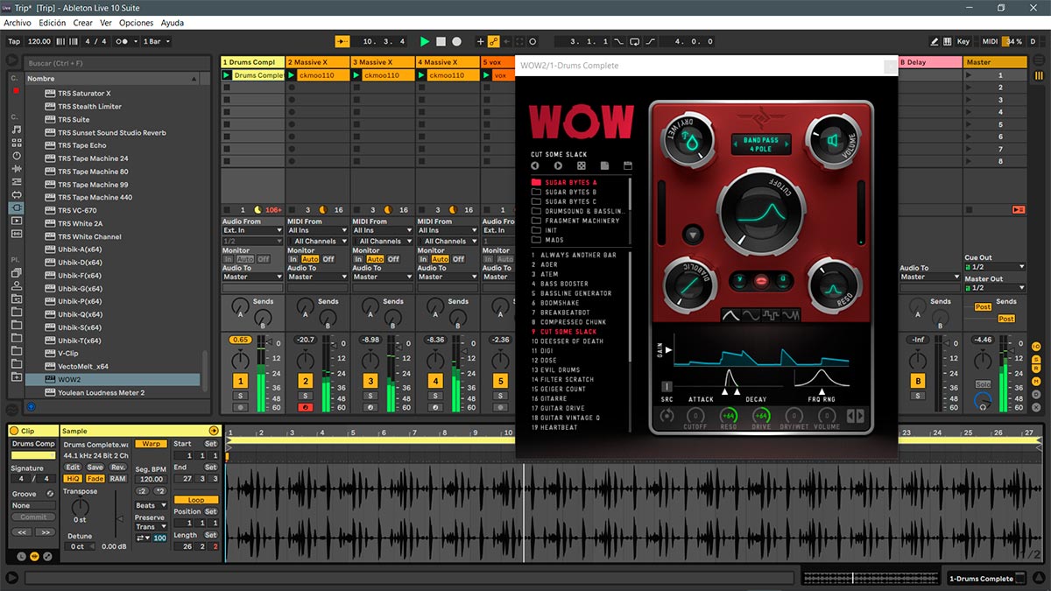Toggle HiQ interpolation for the sample

[74, 479]
